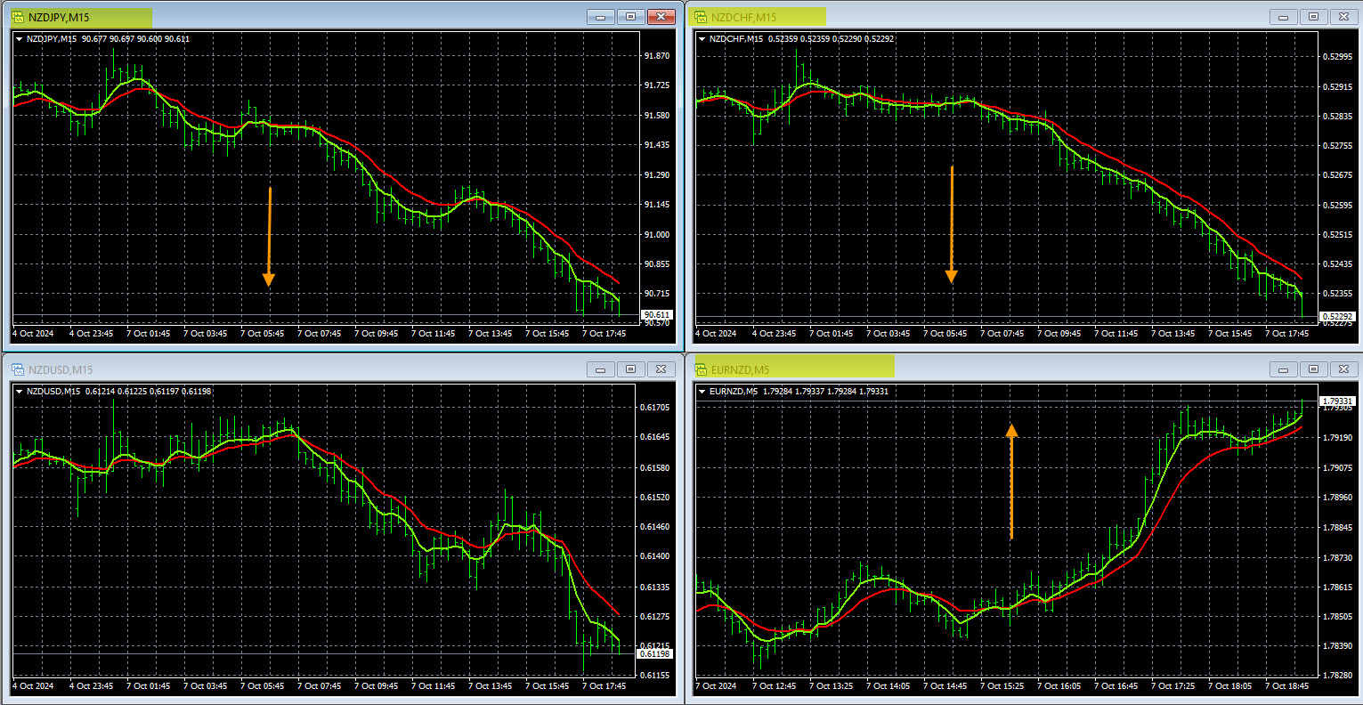Maximize the NZDUSD chart window
The image size is (1363, 705).
[x=630, y=369]
